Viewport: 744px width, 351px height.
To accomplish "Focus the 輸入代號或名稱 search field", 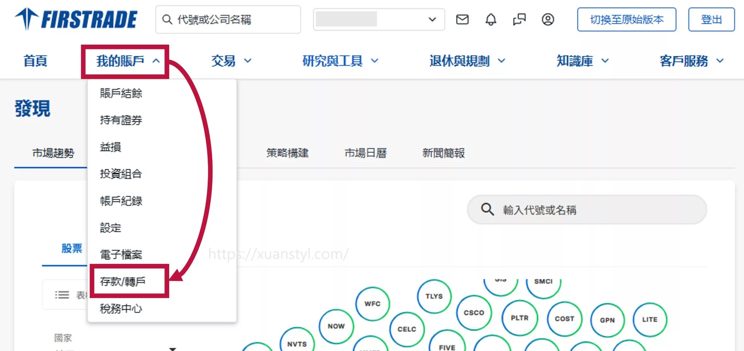I will [587, 209].
